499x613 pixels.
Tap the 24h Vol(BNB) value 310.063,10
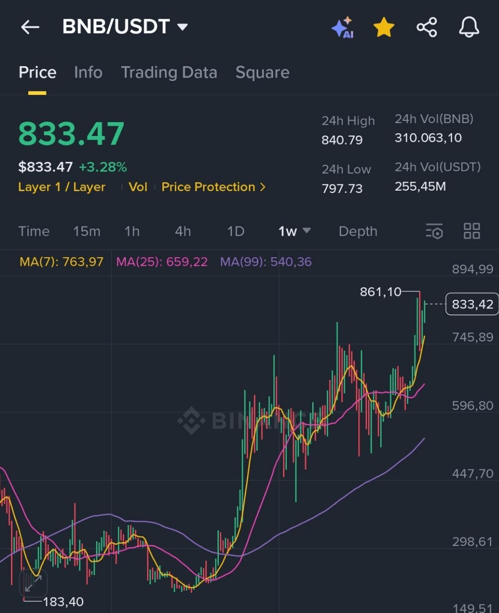[428, 138]
